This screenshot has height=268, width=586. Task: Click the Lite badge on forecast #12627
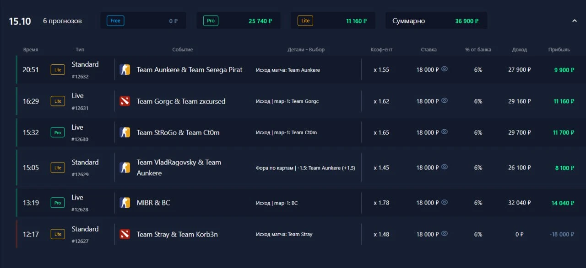(x=58, y=234)
